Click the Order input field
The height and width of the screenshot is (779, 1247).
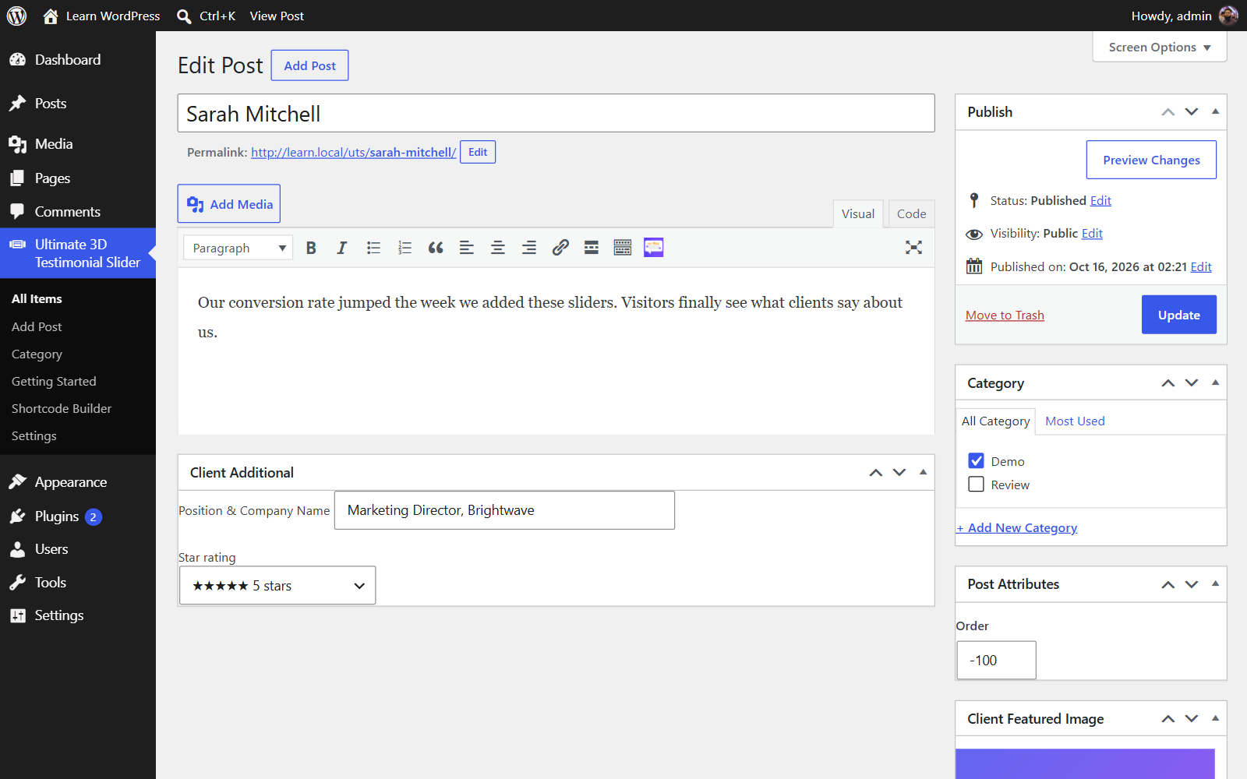point(996,660)
